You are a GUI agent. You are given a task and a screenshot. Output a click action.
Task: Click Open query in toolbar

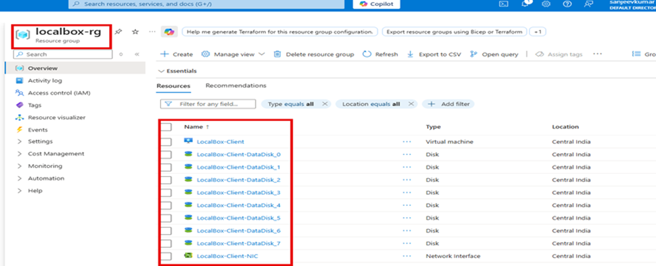[494, 54]
